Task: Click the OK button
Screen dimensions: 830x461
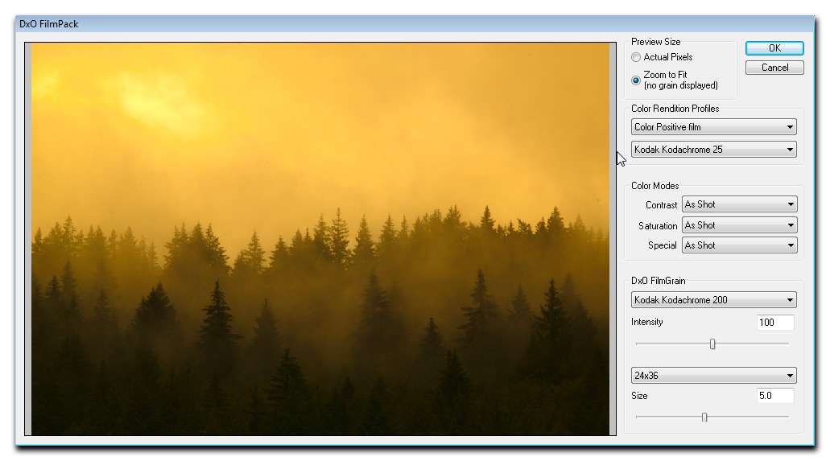Action: coord(774,48)
